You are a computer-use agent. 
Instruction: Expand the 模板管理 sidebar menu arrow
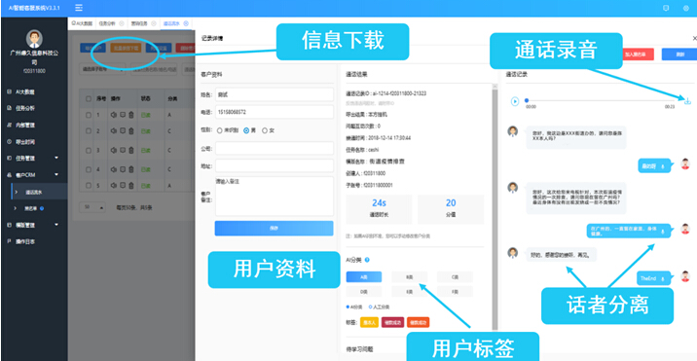56,225
